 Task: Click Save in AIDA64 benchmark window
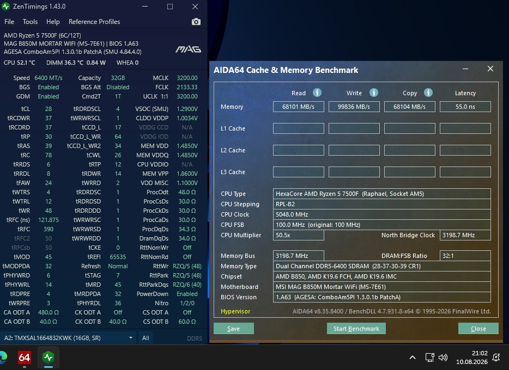233,329
